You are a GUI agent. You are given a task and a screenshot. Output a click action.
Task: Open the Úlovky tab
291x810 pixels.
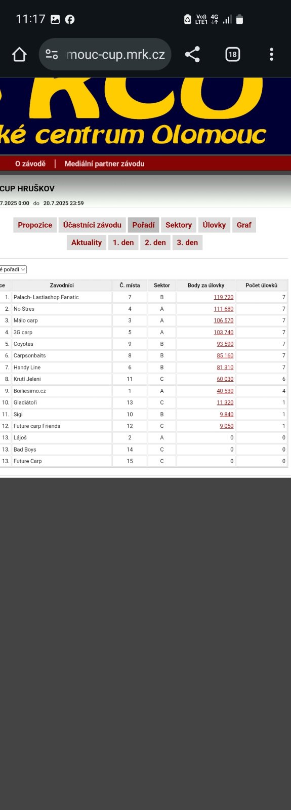[x=214, y=225]
